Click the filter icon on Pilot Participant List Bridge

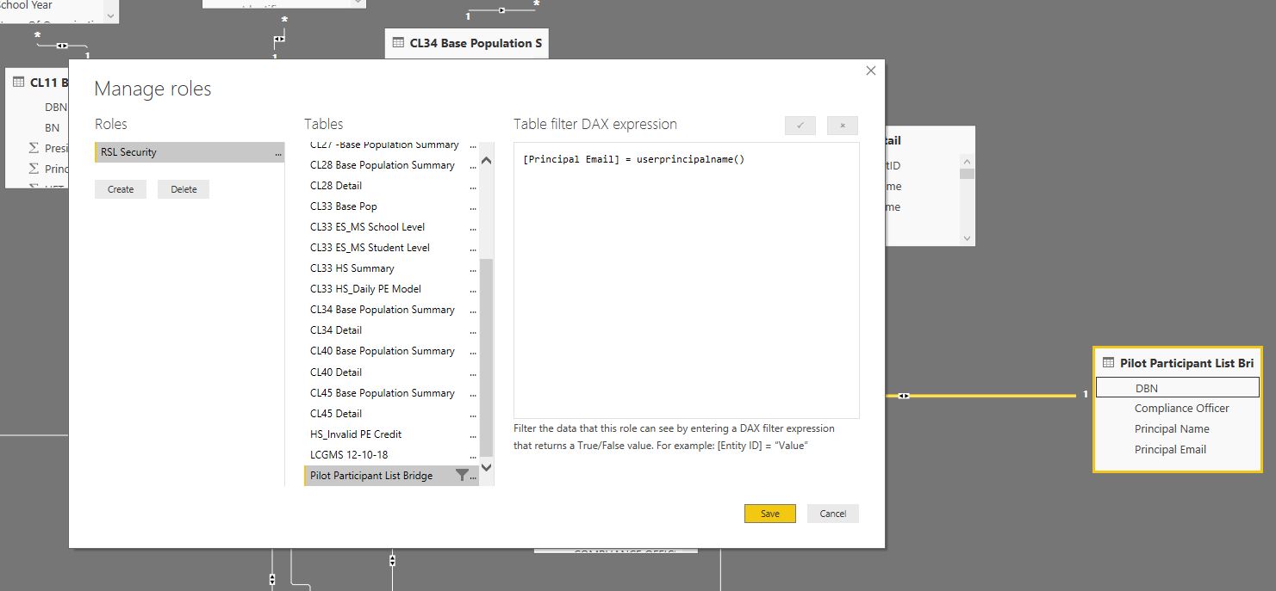click(x=462, y=475)
